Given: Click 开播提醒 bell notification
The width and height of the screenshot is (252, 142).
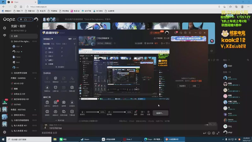Looking at the screenshot, I should 158,38.
